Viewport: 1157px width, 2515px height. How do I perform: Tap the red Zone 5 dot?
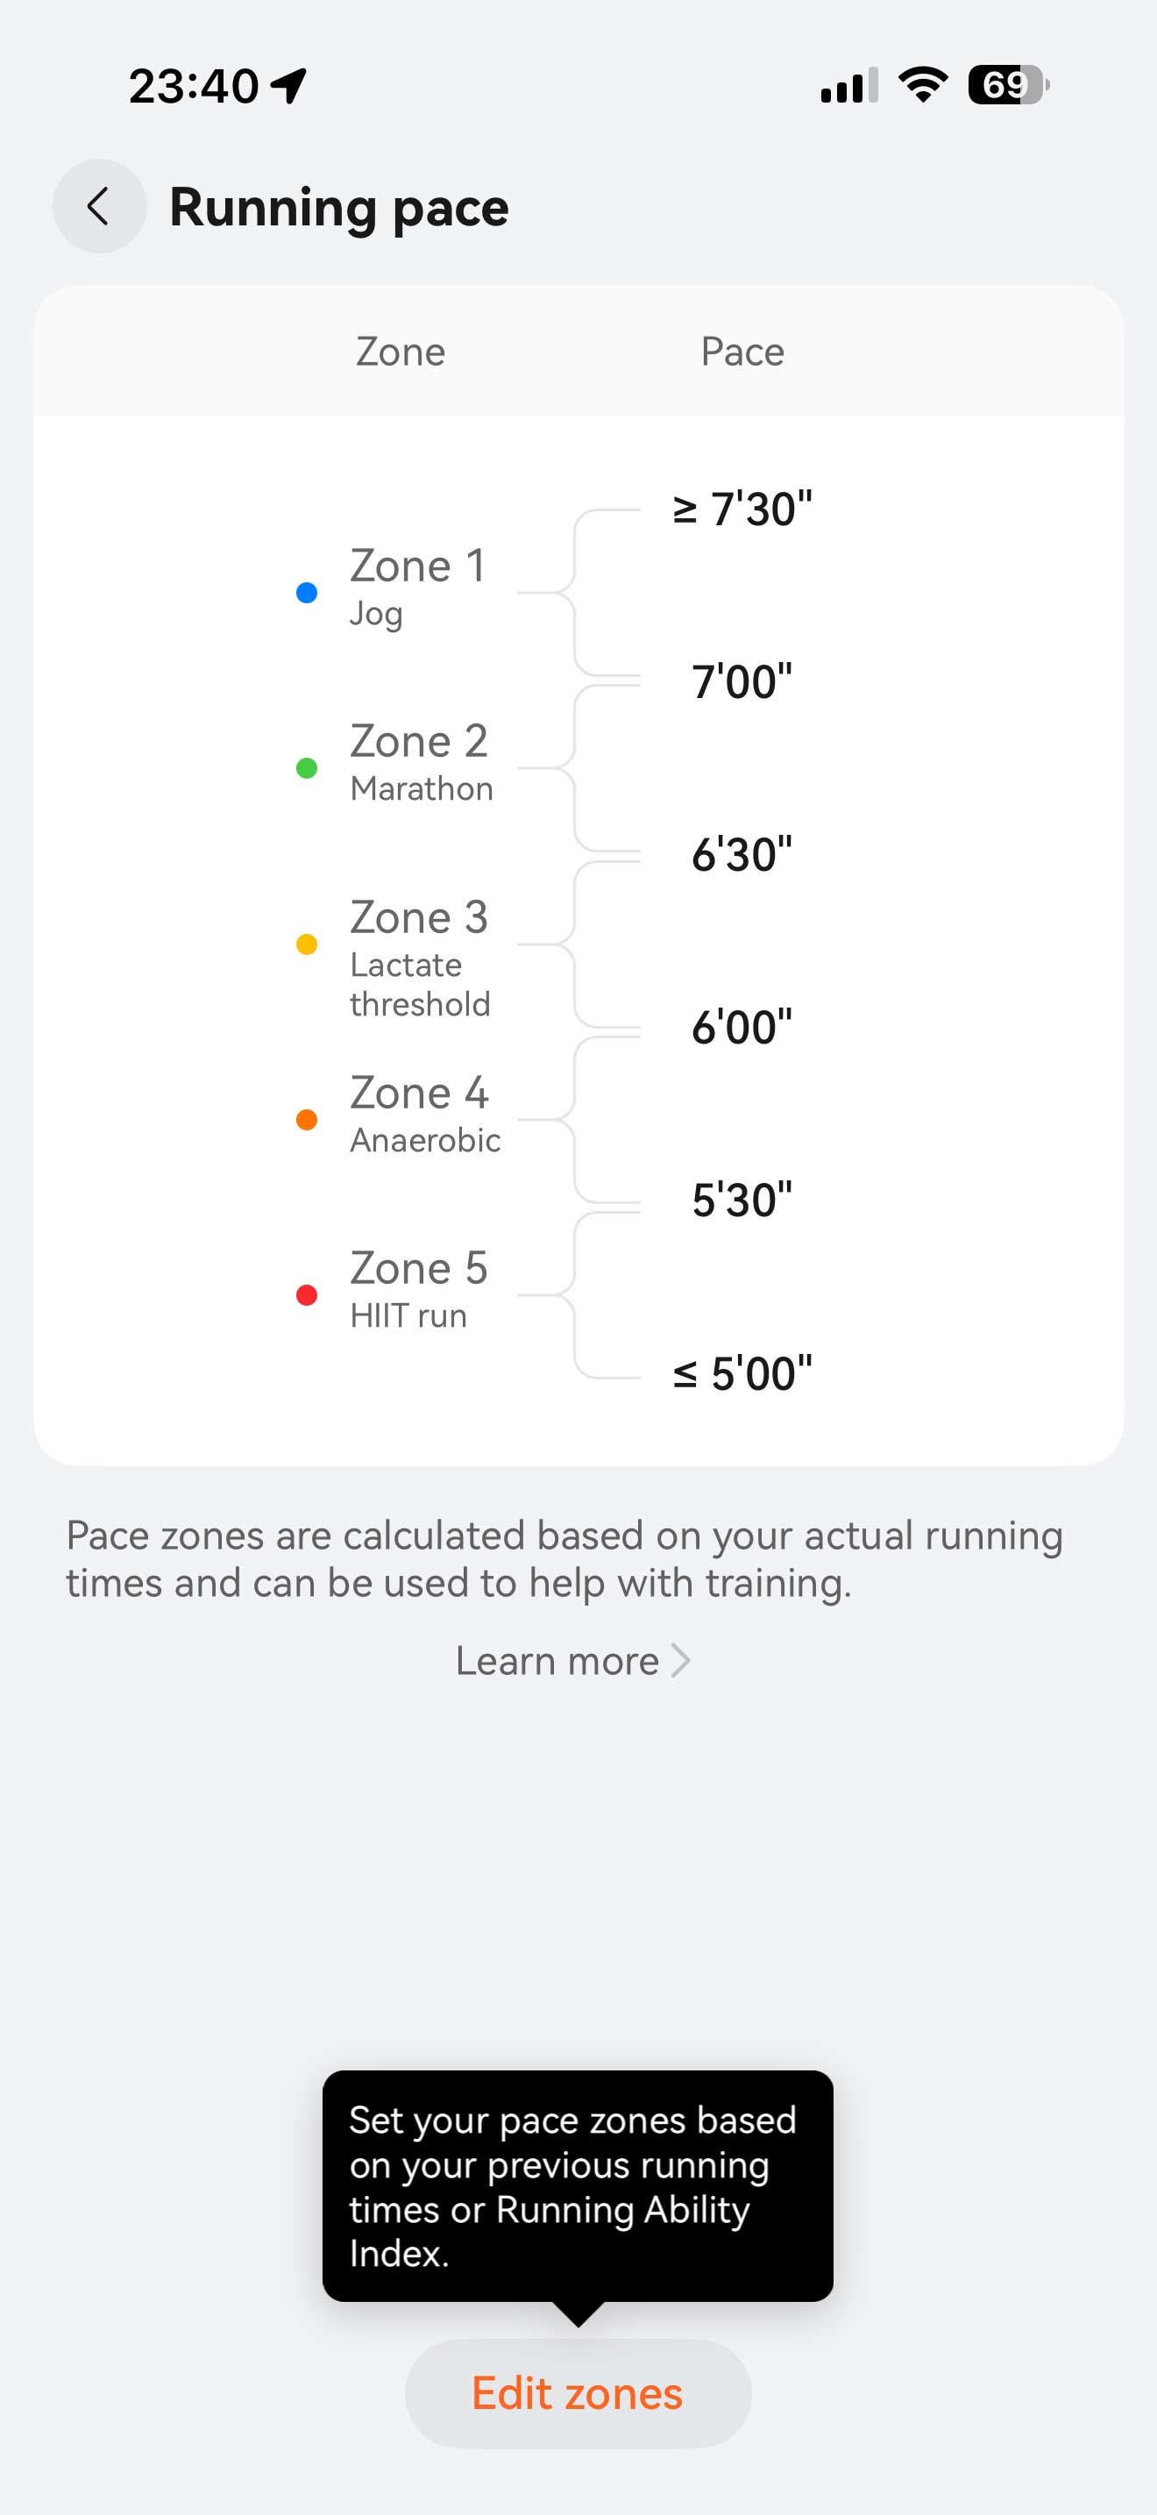[x=306, y=1295]
